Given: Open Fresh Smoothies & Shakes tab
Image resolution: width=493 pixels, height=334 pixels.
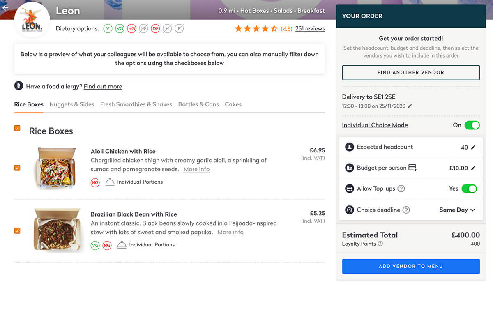Looking at the screenshot, I should 136,104.
